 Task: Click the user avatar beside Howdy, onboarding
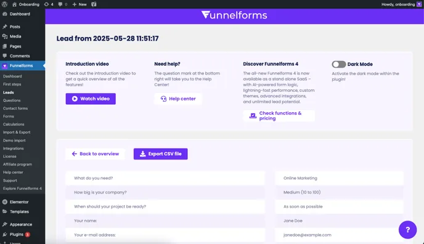[419, 4]
